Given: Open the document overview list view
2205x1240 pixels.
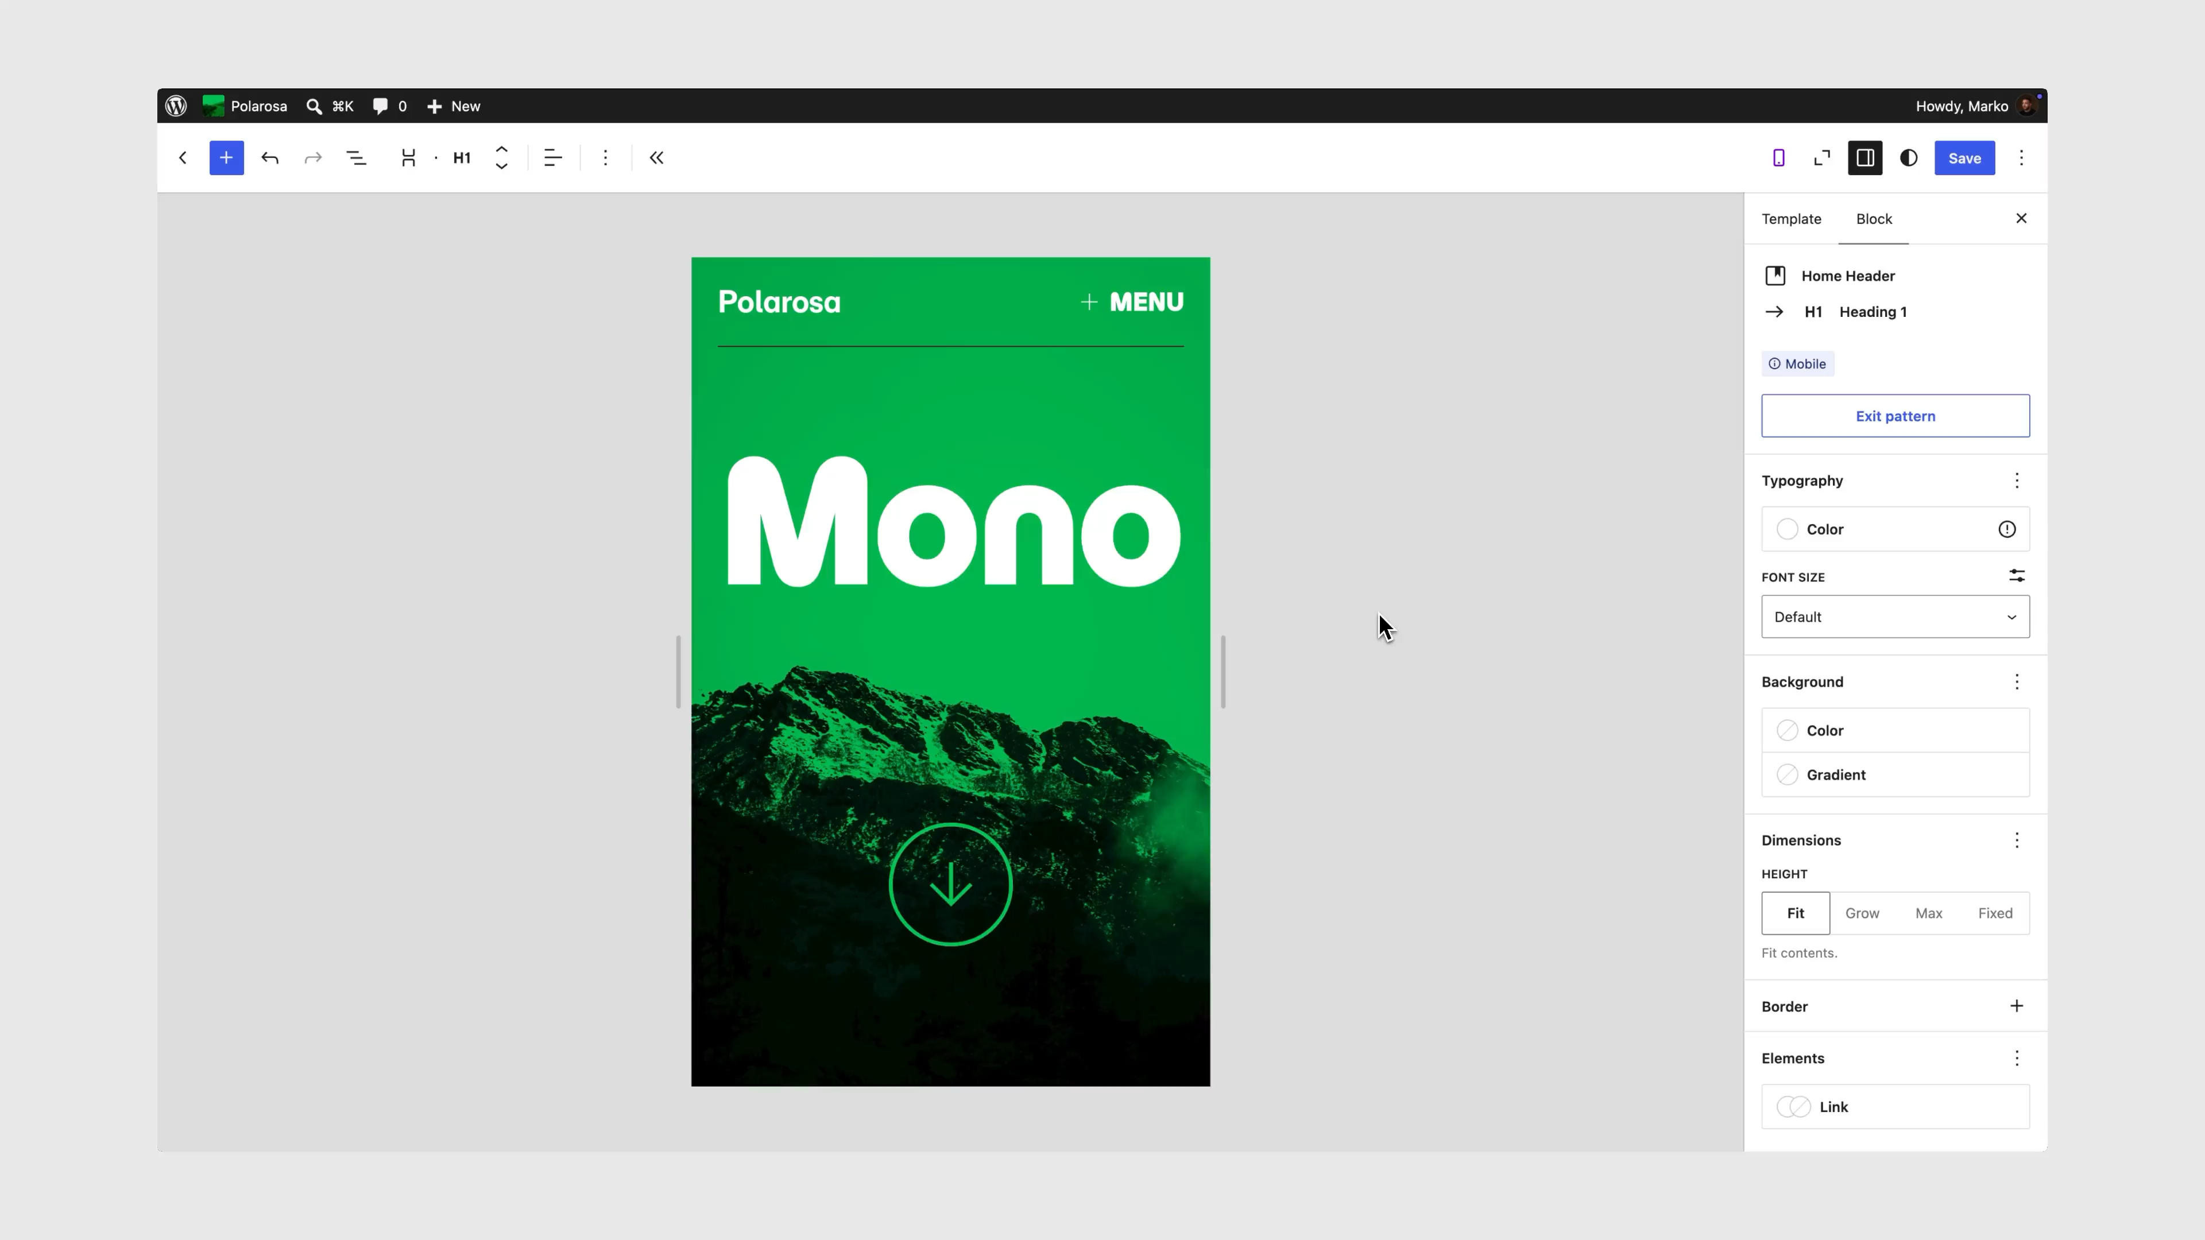Looking at the screenshot, I should click(x=356, y=157).
